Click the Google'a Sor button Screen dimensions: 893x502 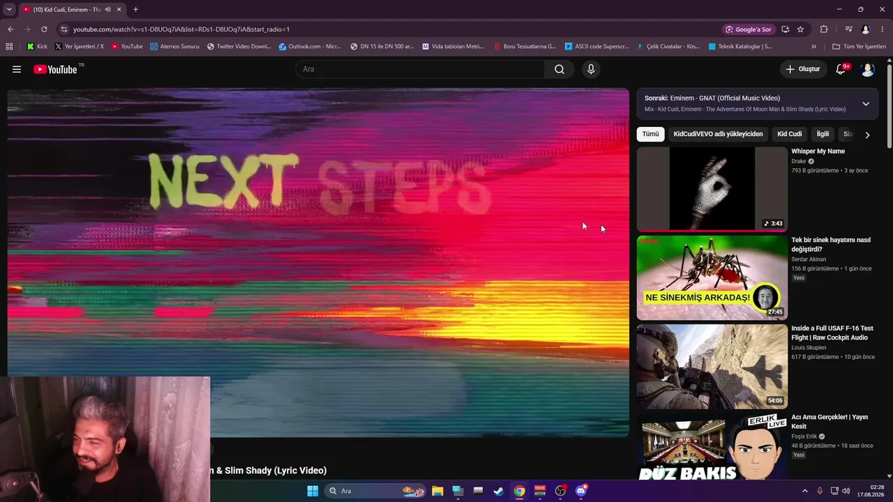click(x=749, y=29)
